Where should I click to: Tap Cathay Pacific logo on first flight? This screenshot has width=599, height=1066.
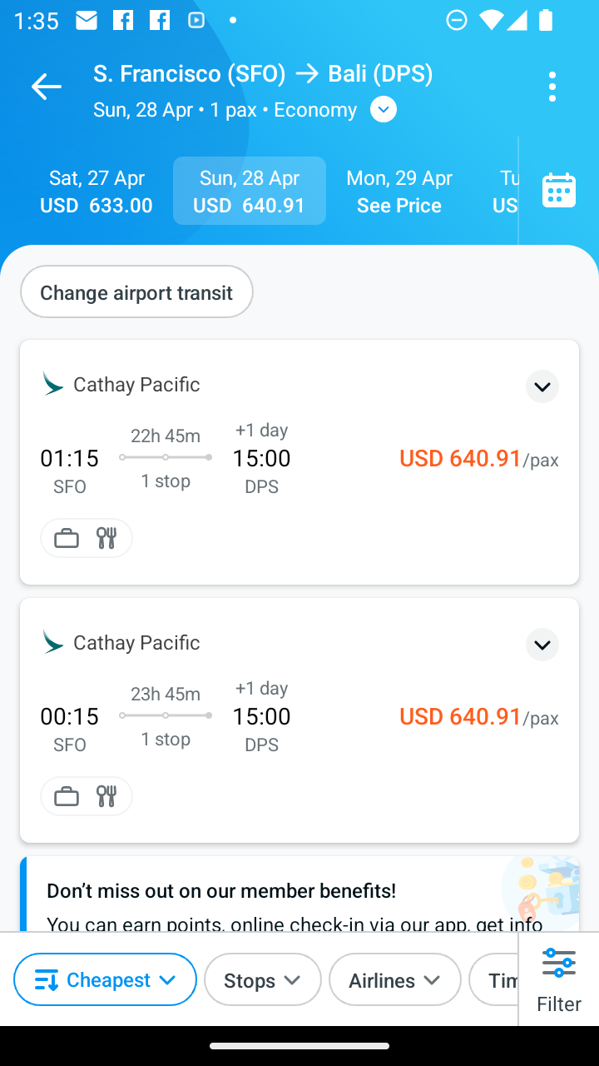[x=53, y=384]
